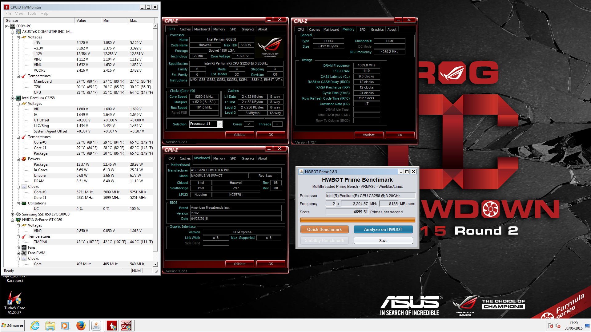The image size is (591, 332).
Task: Click Quick Benchmark in HWBOT Prime
Action: [324, 229]
